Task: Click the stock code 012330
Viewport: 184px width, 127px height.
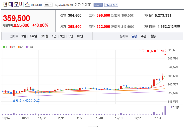Action: click(x=36, y=5)
